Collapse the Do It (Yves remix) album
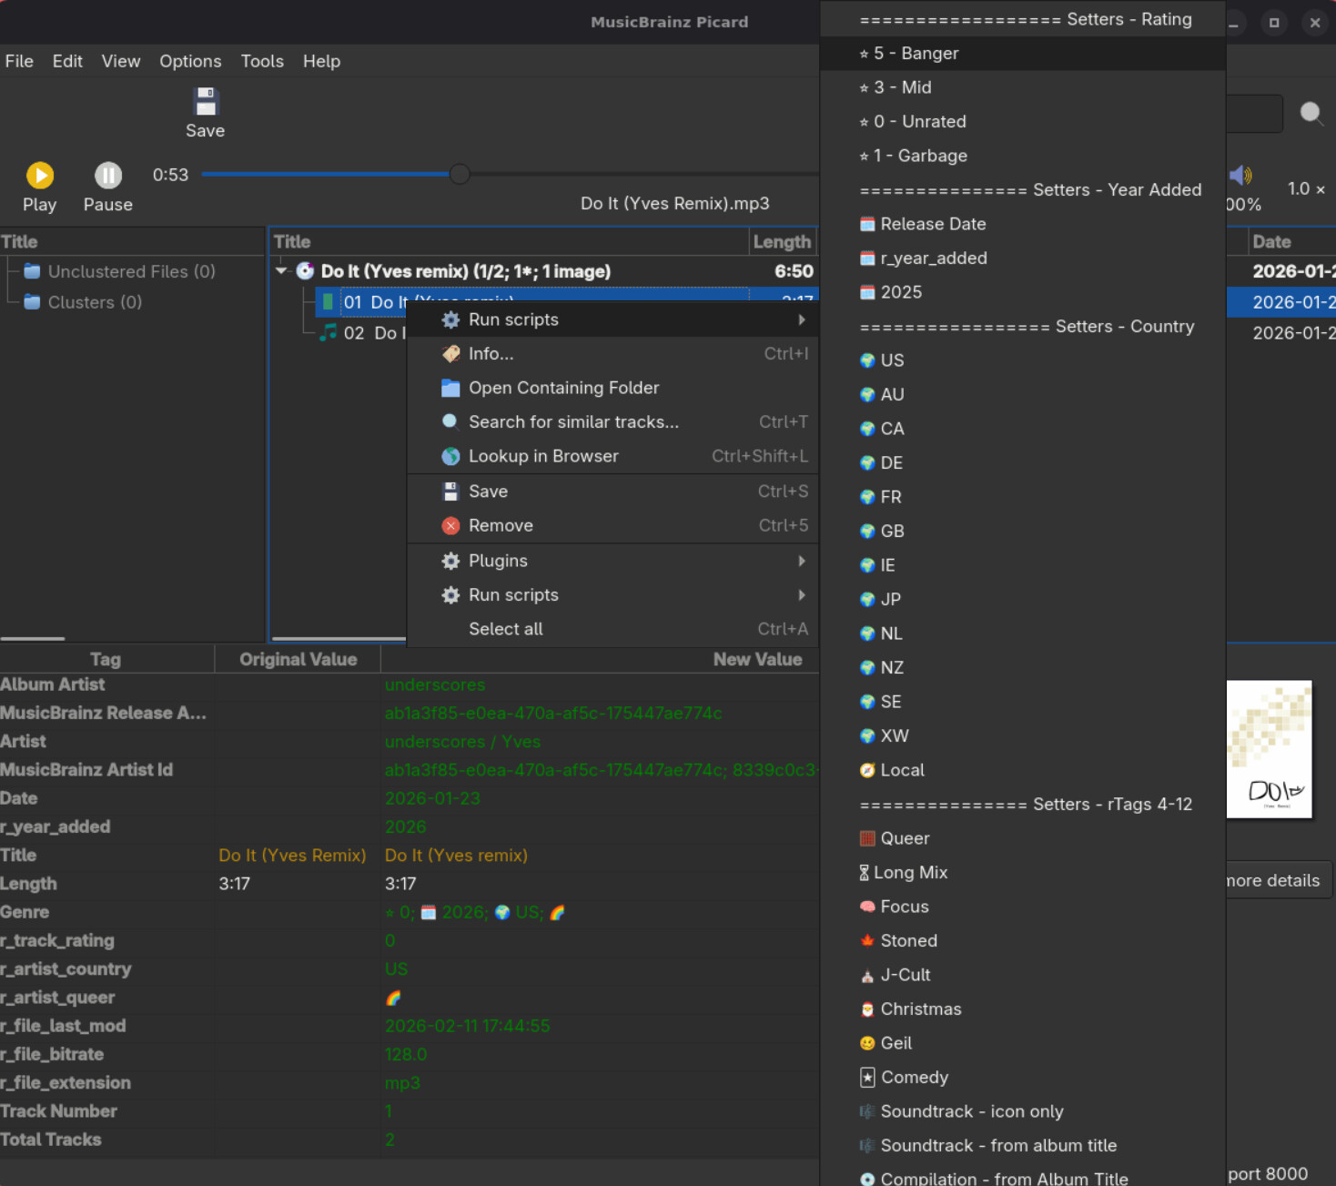This screenshot has height=1186, width=1336. pos(282,271)
